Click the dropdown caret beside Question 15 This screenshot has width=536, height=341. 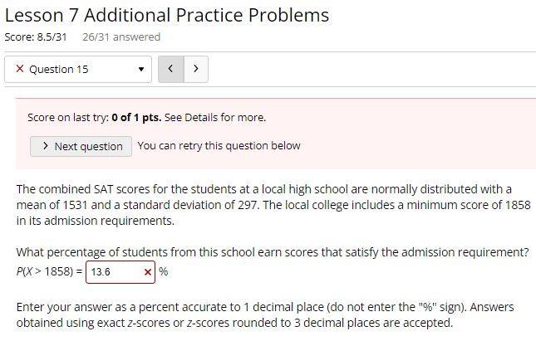(140, 70)
